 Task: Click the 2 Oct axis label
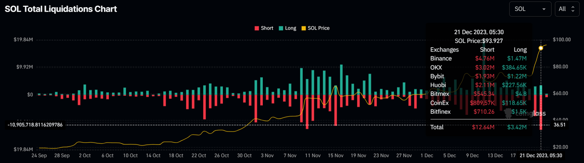[x=84, y=155]
